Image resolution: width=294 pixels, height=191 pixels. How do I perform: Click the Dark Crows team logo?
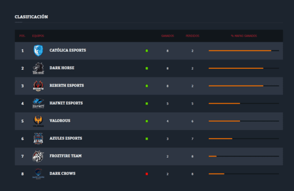(38, 173)
